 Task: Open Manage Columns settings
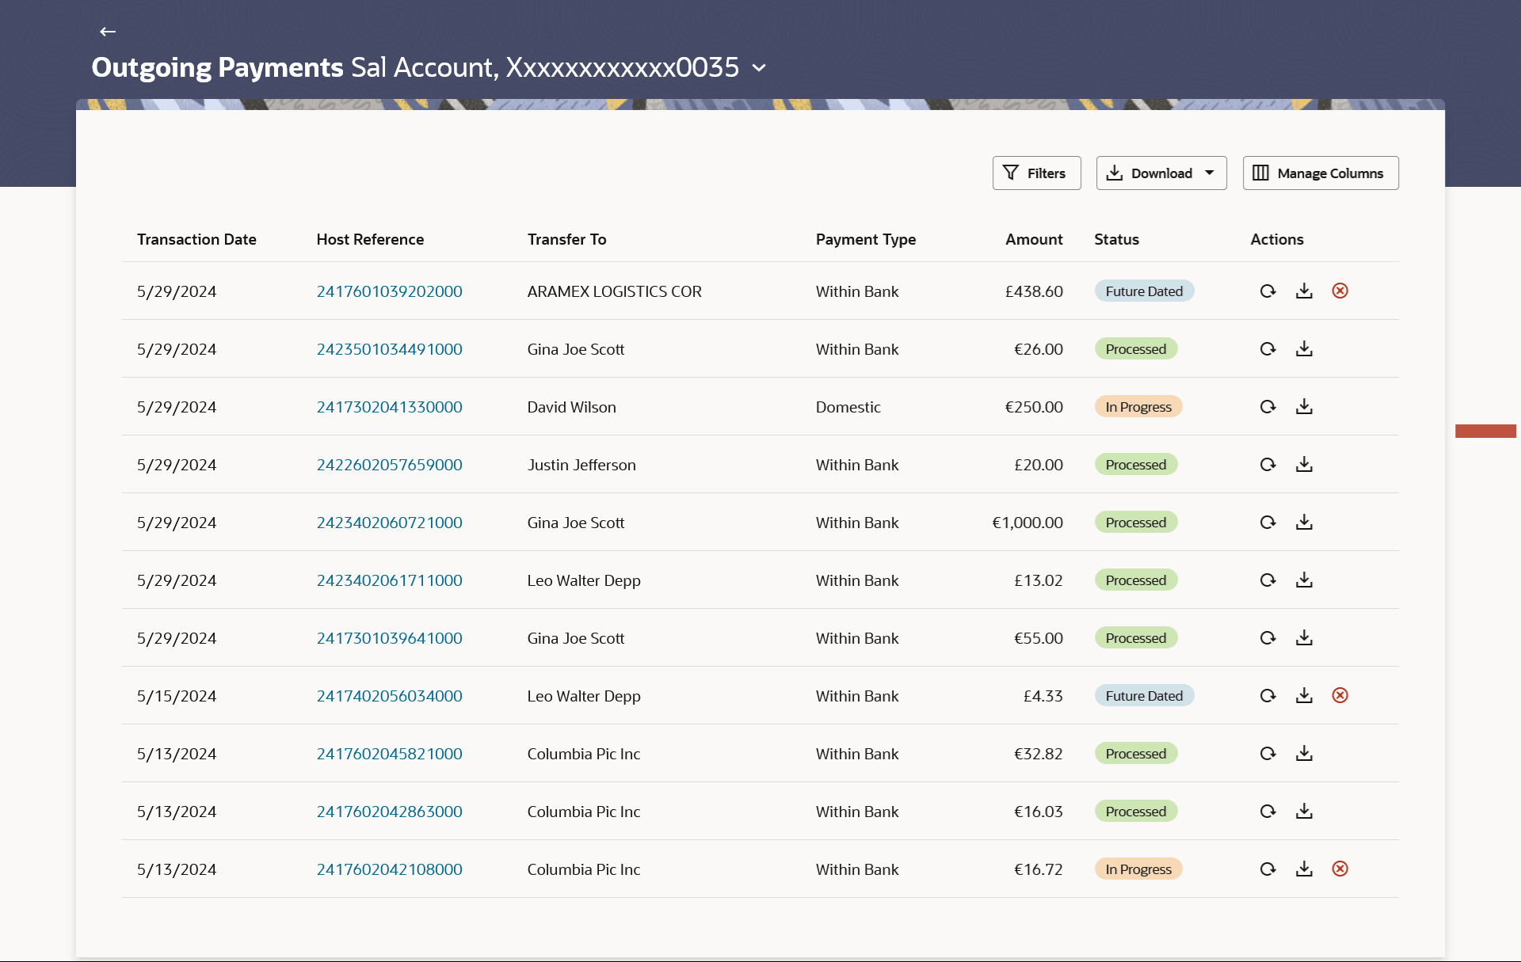click(1320, 173)
